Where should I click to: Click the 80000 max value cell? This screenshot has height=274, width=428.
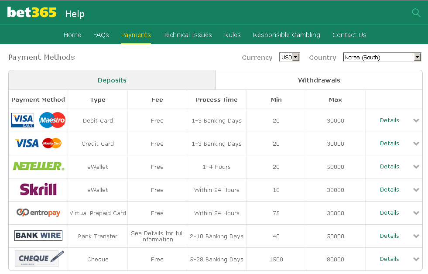tap(336, 259)
